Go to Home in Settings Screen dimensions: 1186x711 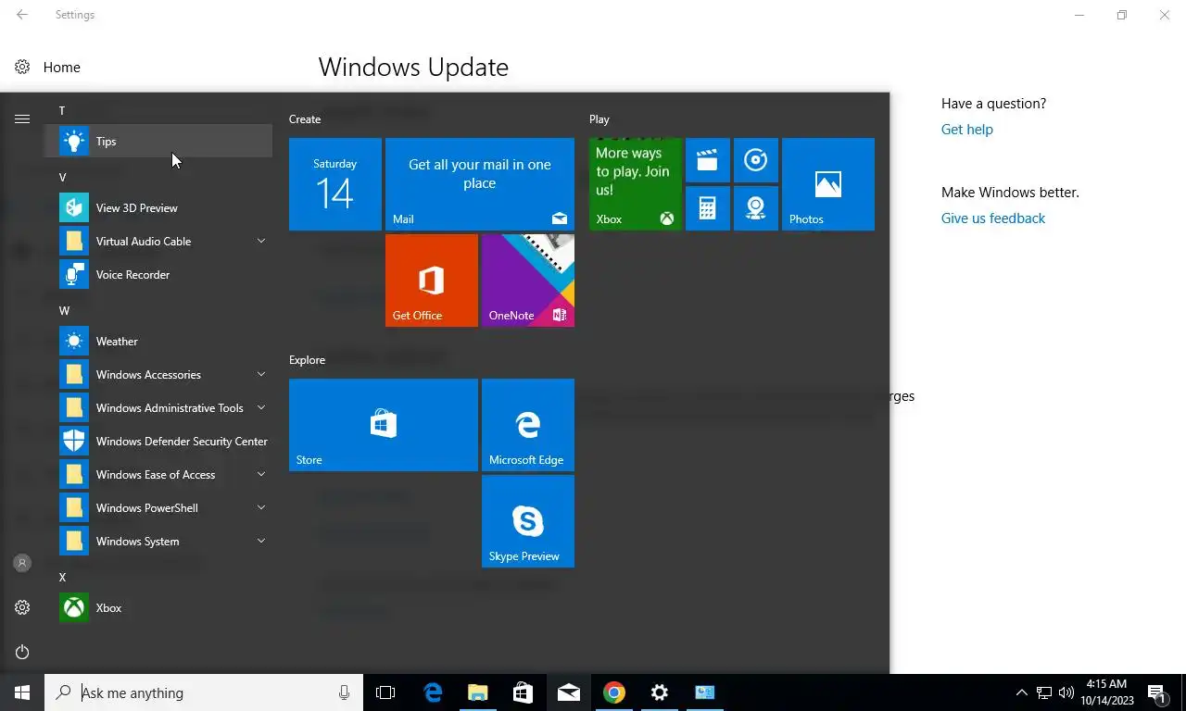click(x=47, y=68)
